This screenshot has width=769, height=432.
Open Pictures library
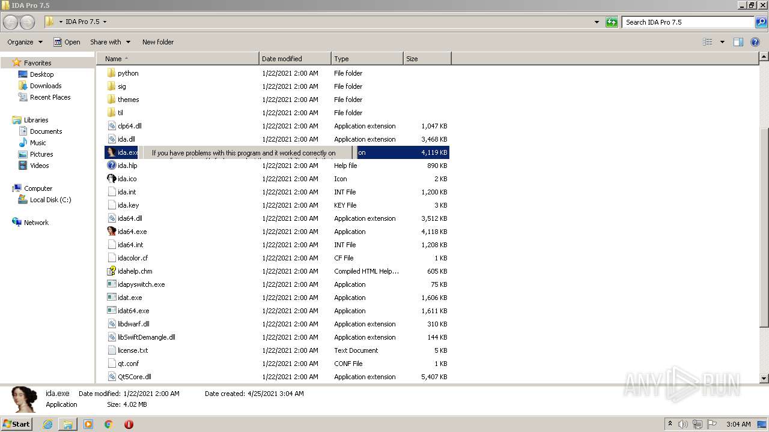tap(41, 154)
